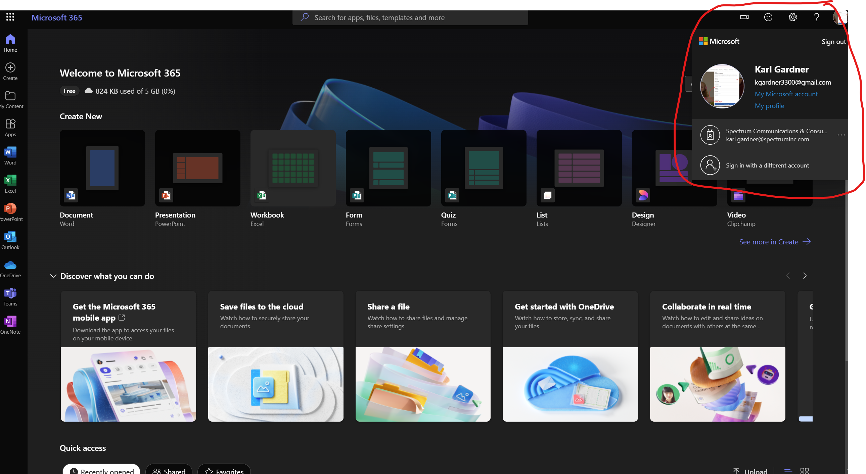Open Get the Microsoft 365 mobile app card

[128, 356]
